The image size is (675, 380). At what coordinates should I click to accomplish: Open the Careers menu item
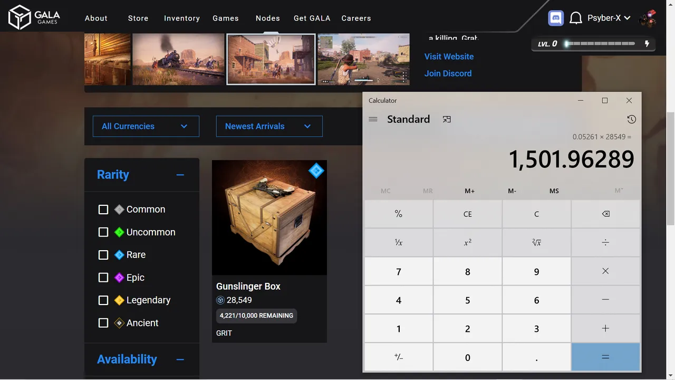coord(356,18)
